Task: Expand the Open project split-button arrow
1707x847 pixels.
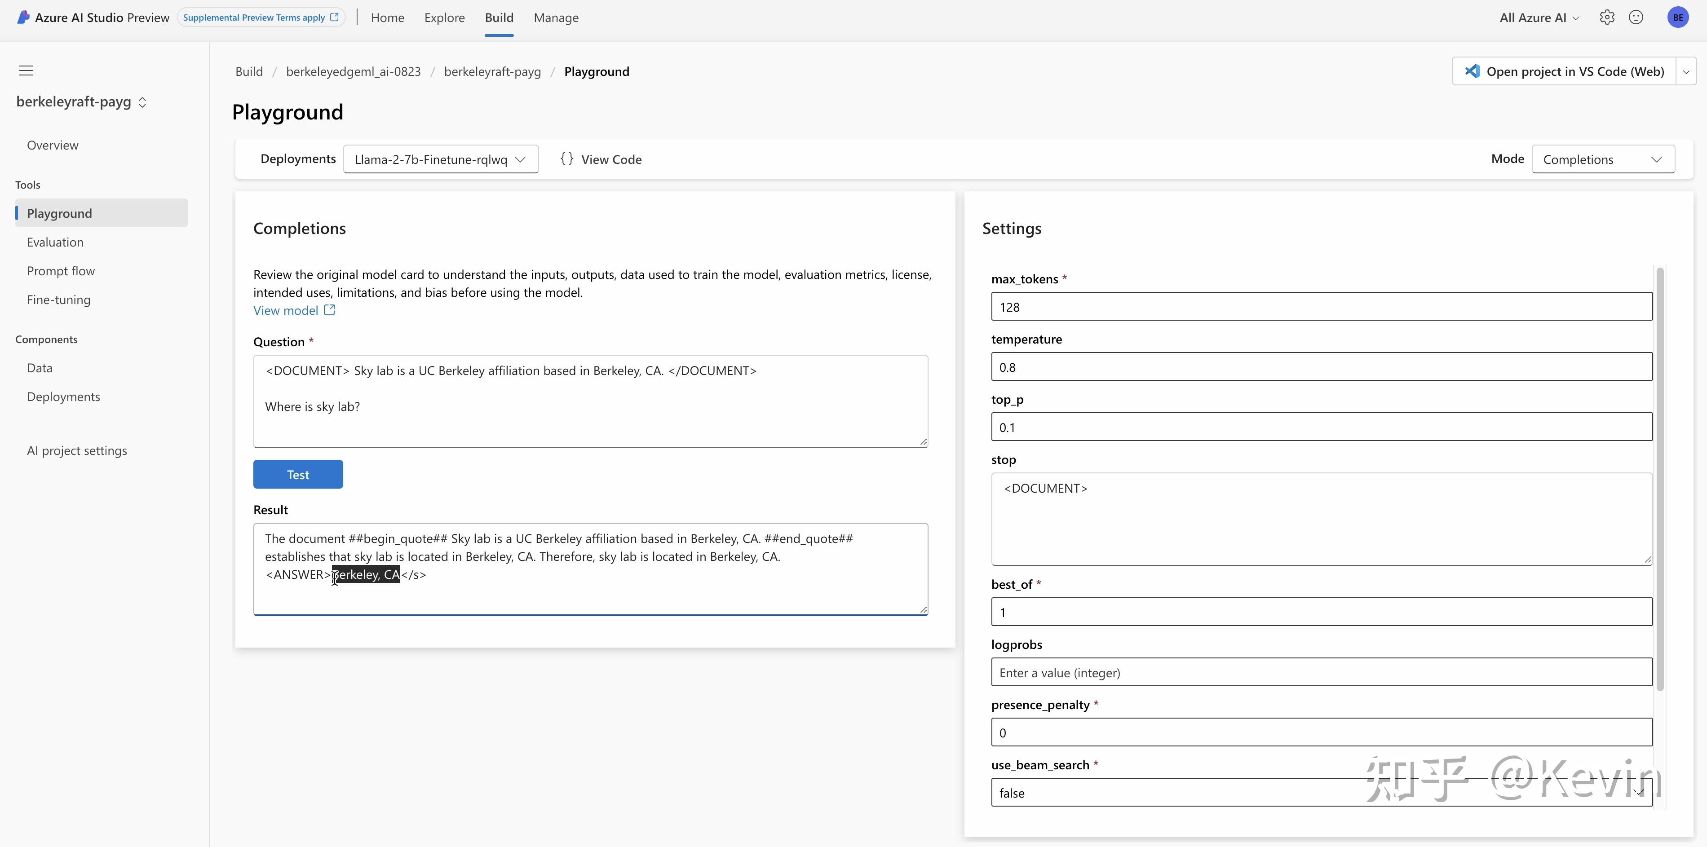Action: [x=1686, y=71]
